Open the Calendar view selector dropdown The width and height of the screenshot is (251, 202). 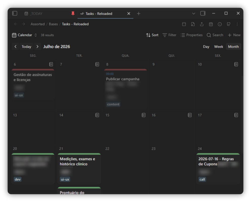(25, 35)
